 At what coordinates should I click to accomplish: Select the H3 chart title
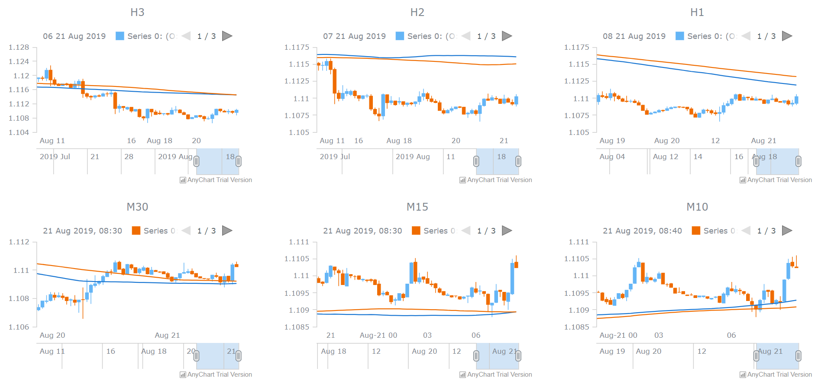click(x=138, y=12)
